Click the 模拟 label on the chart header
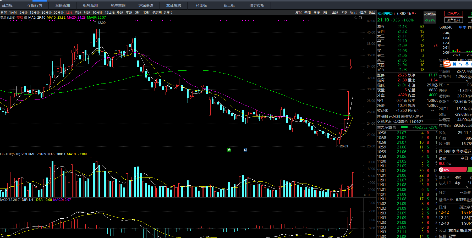 pyautogui.click(x=20, y=18)
